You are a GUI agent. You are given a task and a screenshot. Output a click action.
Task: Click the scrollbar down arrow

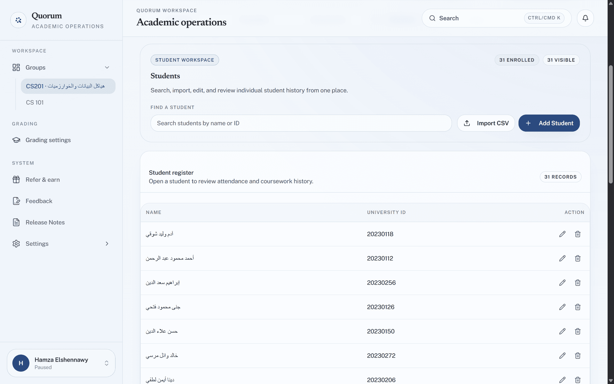tap(611, 381)
